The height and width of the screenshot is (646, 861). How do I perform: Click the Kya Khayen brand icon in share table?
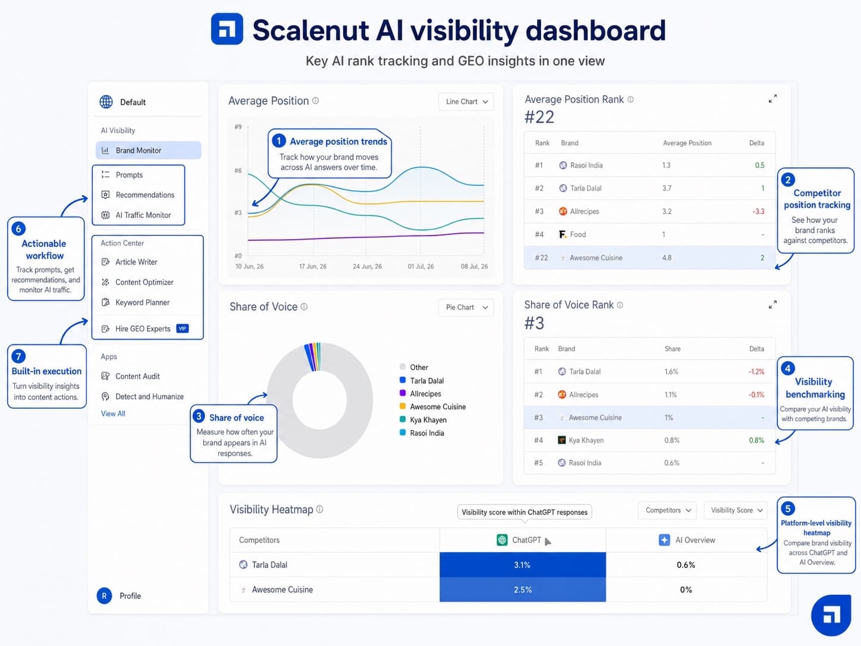pos(561,440)
